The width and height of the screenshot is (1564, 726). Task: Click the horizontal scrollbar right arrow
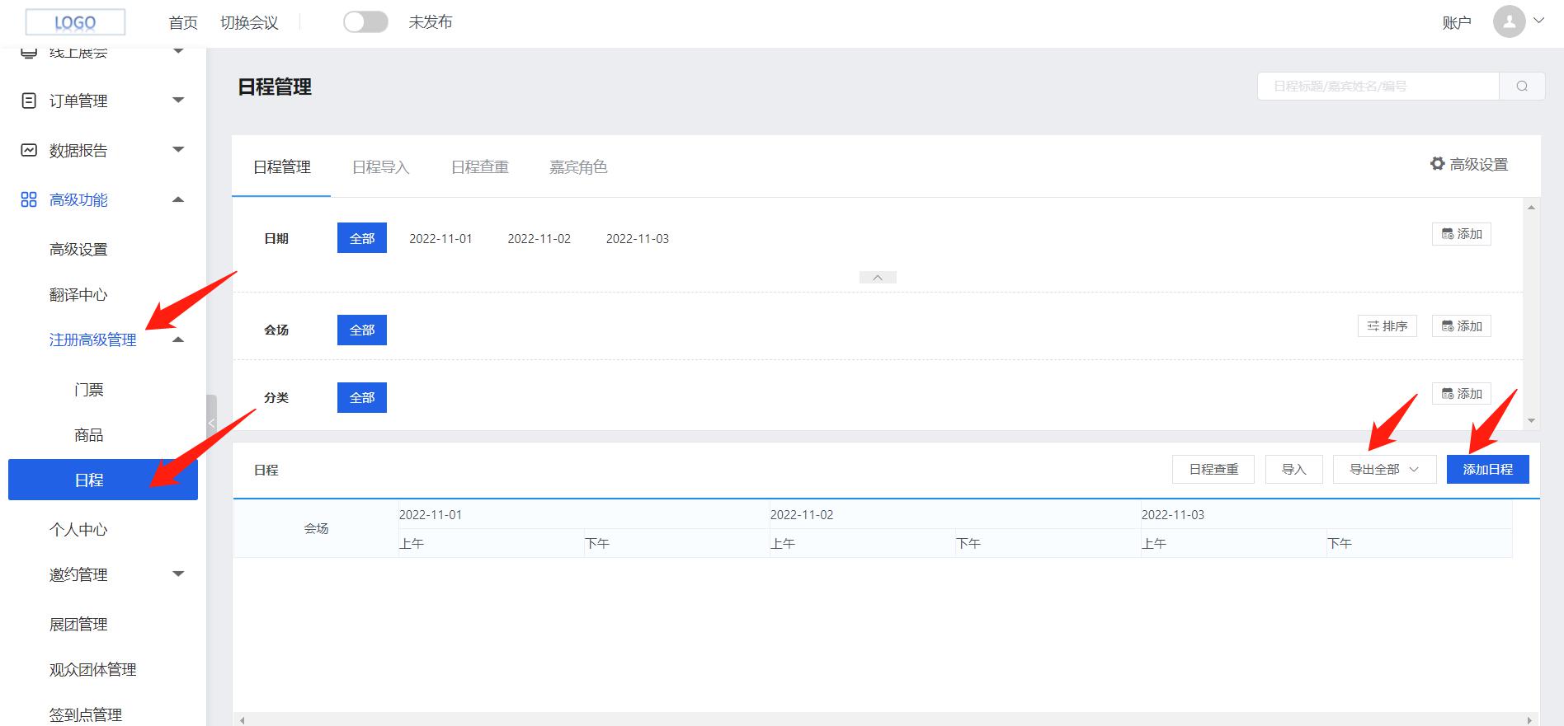tap(1530, 719)
